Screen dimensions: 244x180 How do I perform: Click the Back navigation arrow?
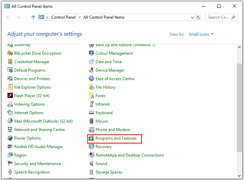pos(8,17)
